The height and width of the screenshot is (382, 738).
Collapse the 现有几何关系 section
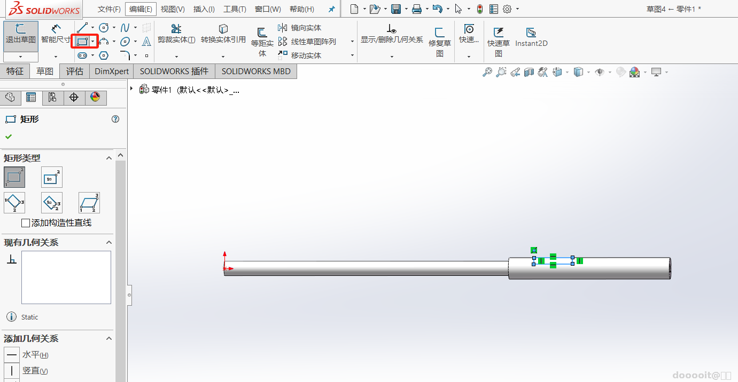click(x=108, y=242)
